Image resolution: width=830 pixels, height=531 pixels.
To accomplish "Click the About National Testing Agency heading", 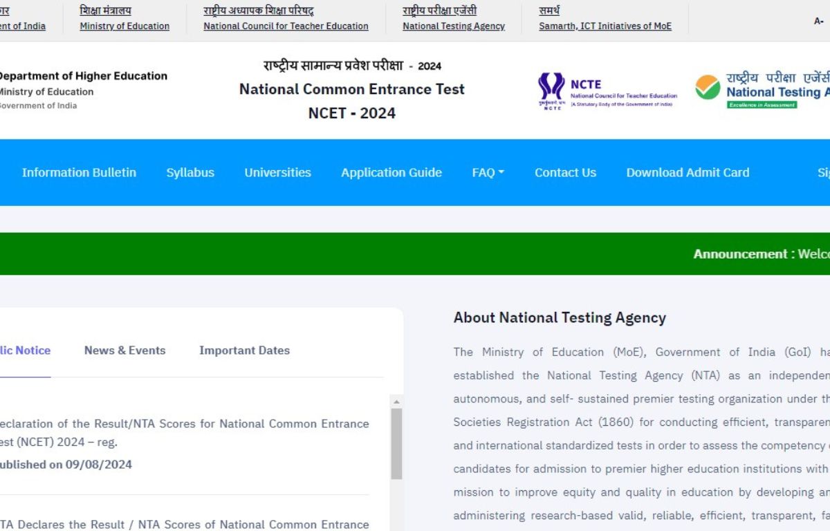I will (x=560, y=318).
